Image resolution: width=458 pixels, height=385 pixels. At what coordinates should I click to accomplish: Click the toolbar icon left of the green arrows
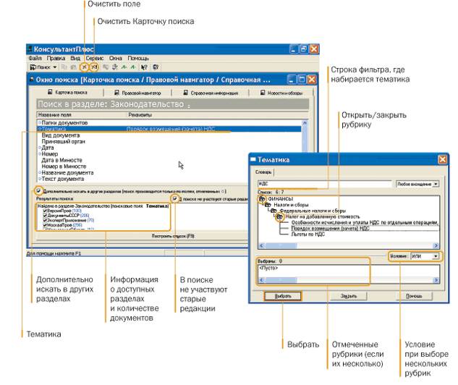(115, 67)
